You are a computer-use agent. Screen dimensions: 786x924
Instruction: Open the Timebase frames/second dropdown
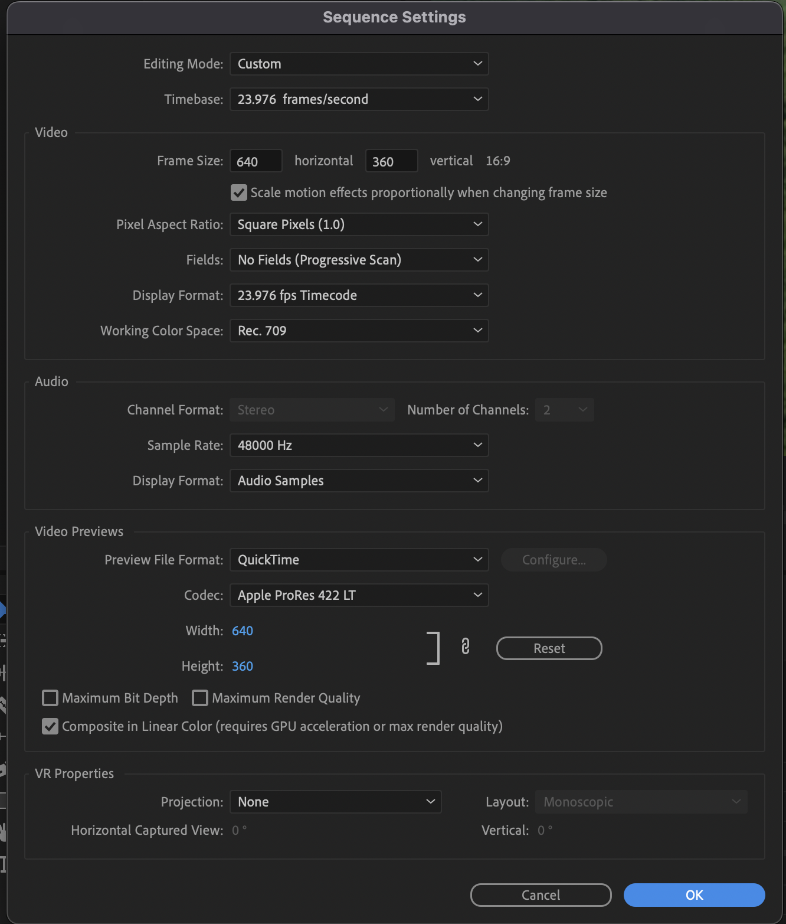[x=359, y=99]
